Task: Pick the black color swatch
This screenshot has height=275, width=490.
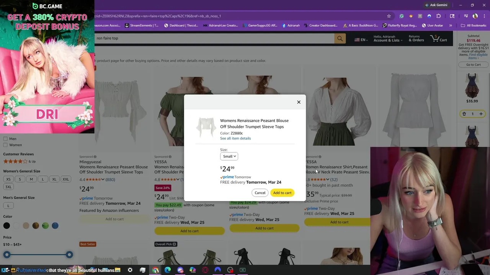Action: click(7, 226)
